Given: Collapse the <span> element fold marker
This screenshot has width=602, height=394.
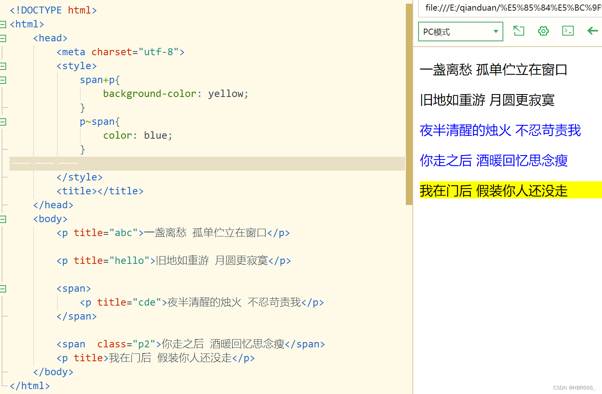Looking at the screenshot, I should (x=3, y=289).
